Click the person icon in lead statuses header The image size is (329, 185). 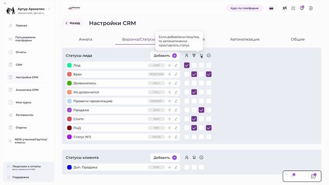pyautogui.click(x=187, y=55)
